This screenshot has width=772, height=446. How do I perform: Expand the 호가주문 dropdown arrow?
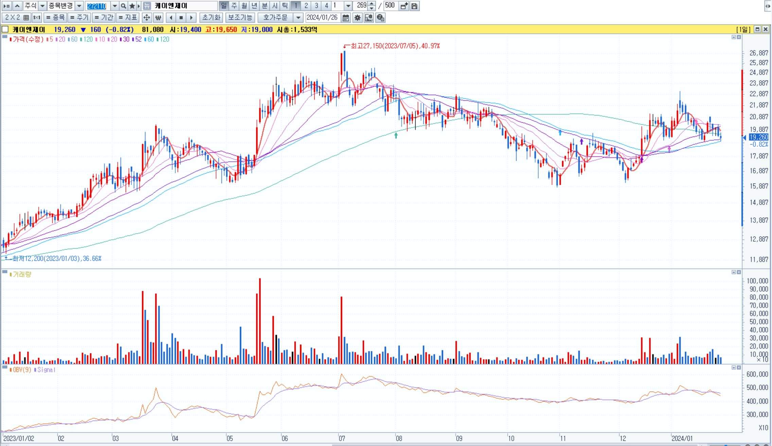click(x=298, y=18)
